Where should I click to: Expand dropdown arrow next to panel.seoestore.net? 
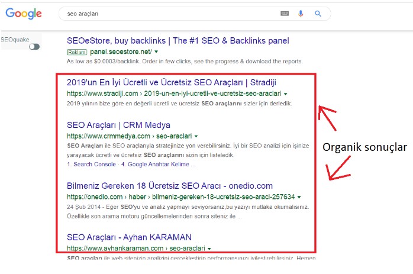156,51
